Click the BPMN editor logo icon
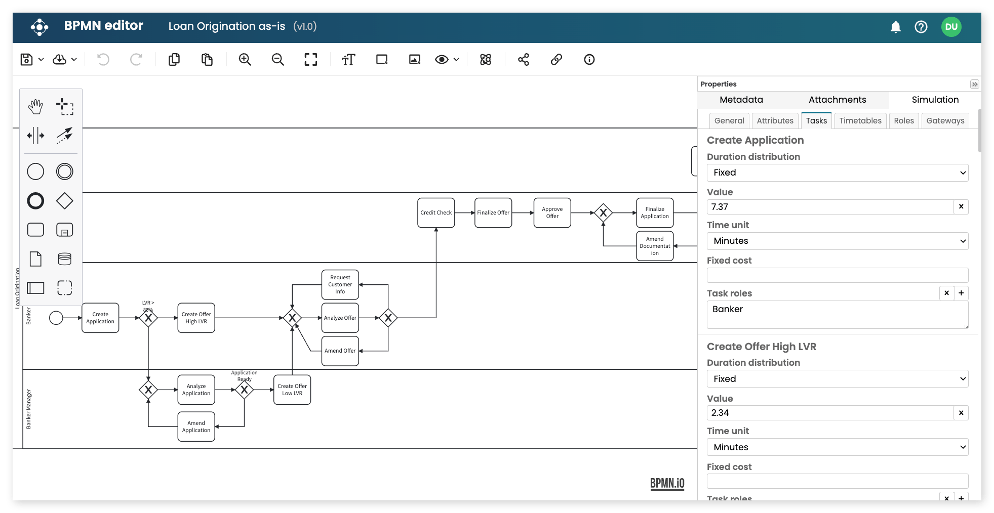 39,27
